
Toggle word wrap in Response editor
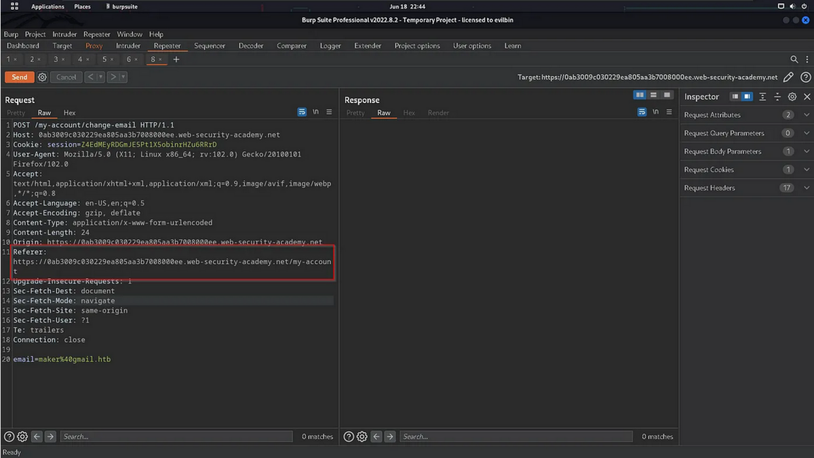coord(642,112)
